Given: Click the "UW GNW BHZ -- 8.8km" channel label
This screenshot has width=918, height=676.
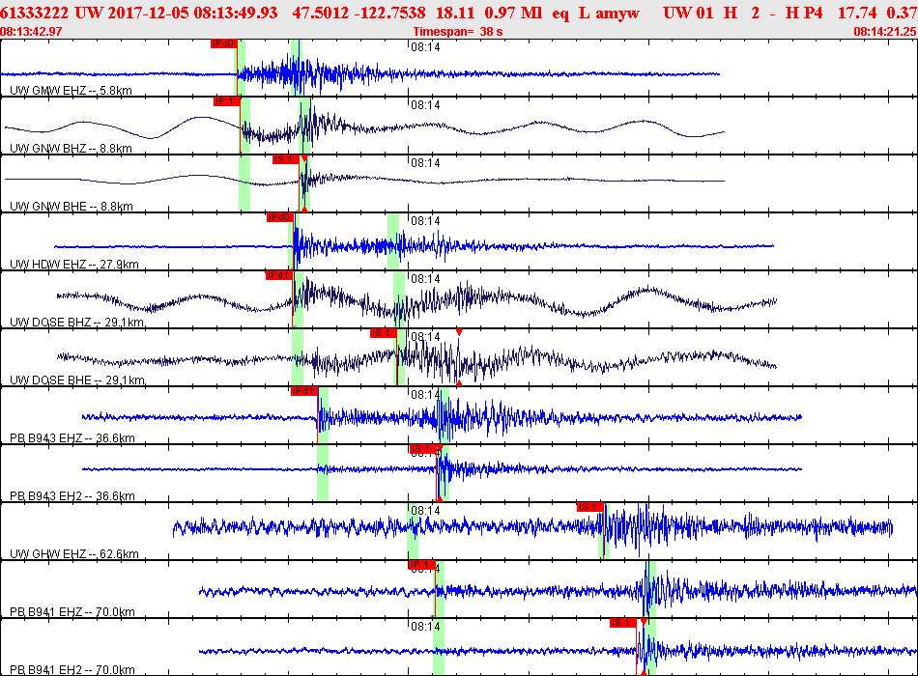Looking at the screenshot, I should point(71,149).
